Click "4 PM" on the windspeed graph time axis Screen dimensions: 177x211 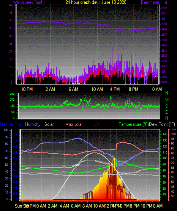[x=115, y=89]
